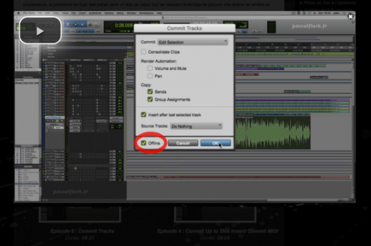The image size is (371, 246).
Task: Open the Setup menu
Action: [x=120, y=13]
